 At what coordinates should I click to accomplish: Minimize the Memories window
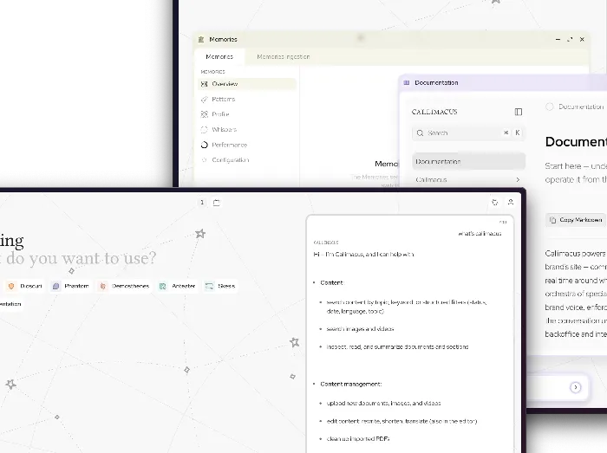(x=558, y=40)
